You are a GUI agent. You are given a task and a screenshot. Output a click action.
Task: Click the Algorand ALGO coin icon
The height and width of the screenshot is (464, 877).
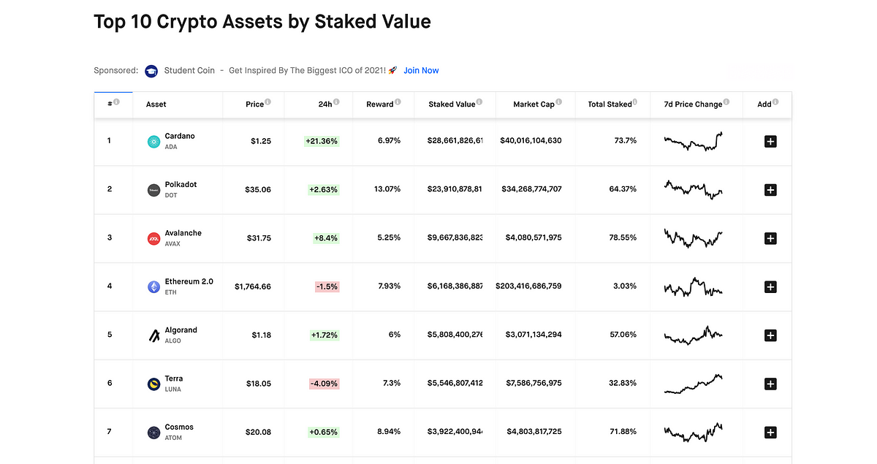(x=153, y=335)
